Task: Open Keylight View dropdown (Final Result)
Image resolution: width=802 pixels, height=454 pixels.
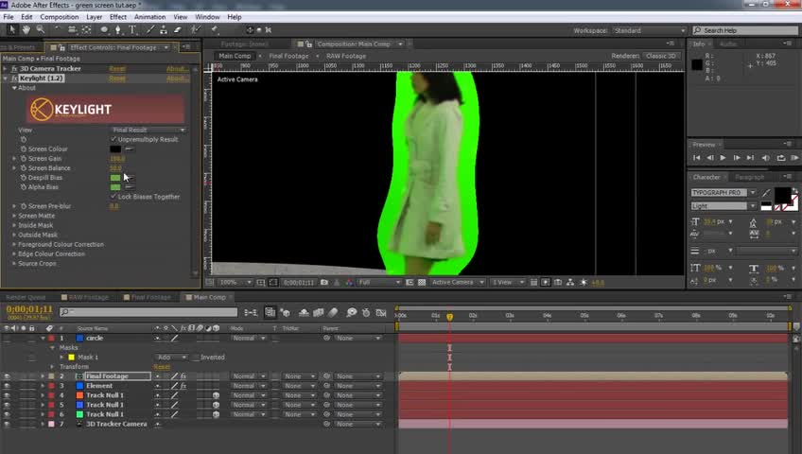Action: (148, 130)
